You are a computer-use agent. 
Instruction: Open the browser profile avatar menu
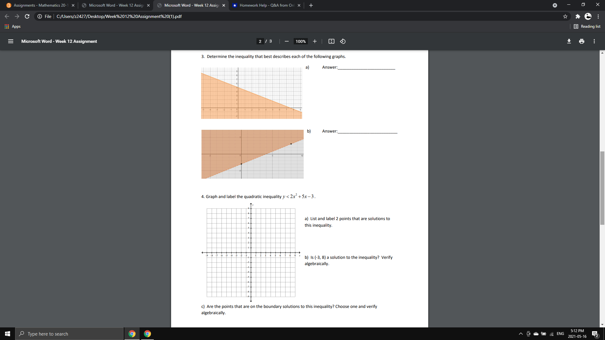click(x=588, y=16)
